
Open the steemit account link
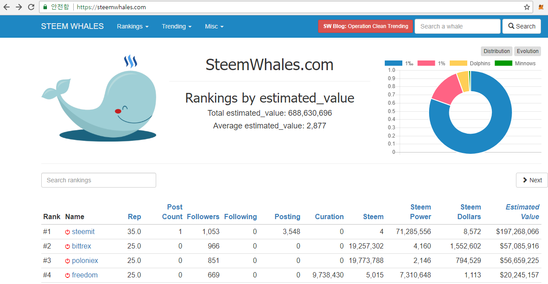(x=83, y=232)
